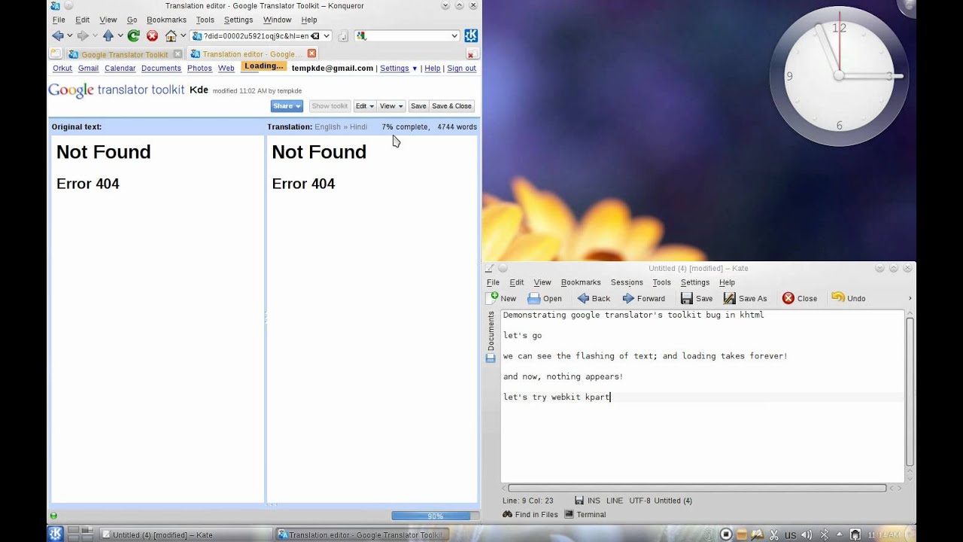Viewport: 963px width, 542px height.
Task: Close the Translation editor tab
Action: point(311,53)
